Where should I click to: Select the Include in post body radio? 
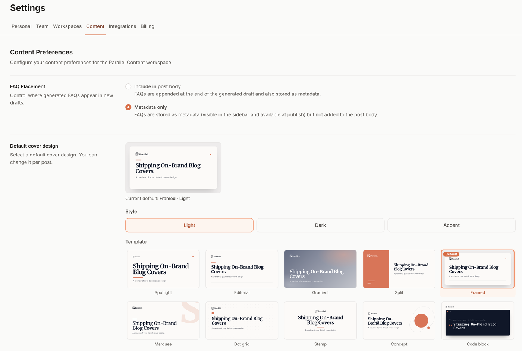point(128,86)
